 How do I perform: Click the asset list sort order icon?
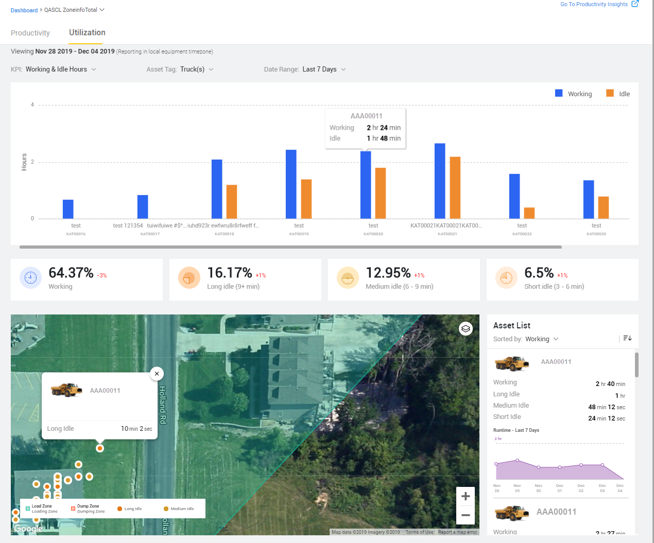coord(627,338)
